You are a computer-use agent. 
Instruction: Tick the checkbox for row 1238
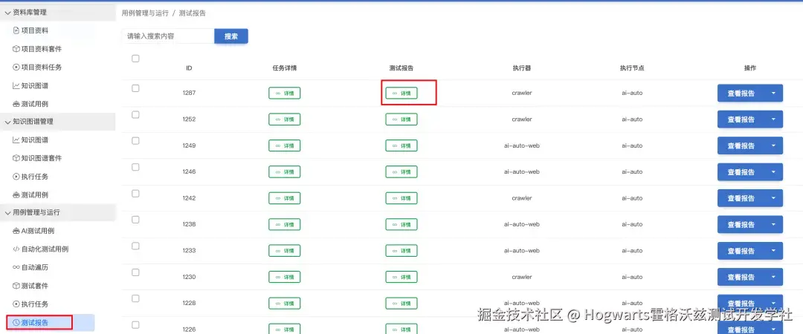[x=136, y=220]
